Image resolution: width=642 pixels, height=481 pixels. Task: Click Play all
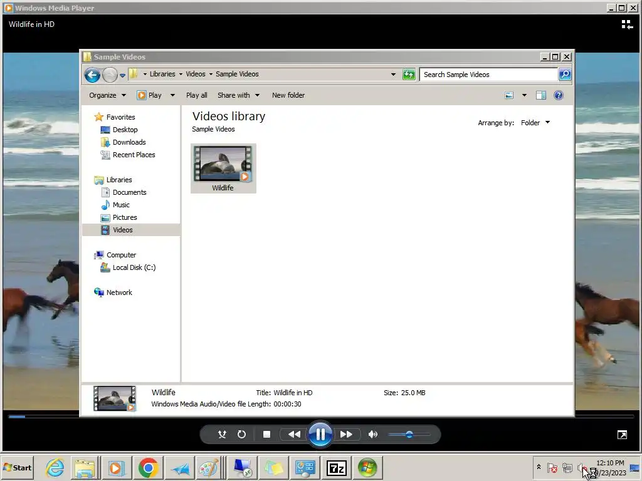click(196, 95)
